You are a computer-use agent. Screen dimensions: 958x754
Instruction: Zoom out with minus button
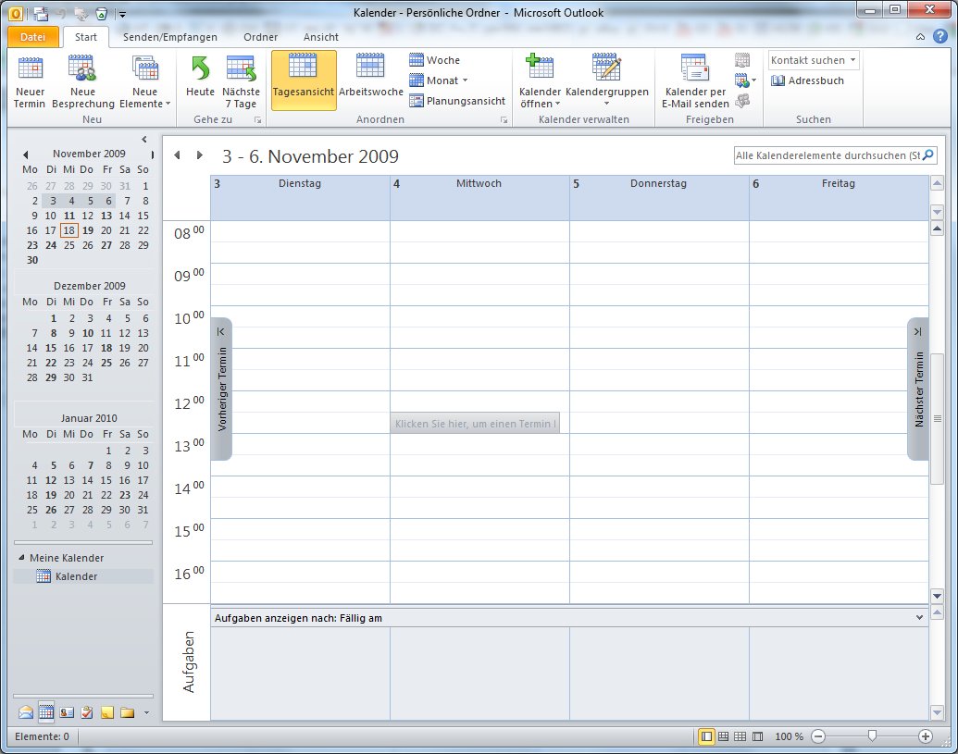[x=818, y=736]
